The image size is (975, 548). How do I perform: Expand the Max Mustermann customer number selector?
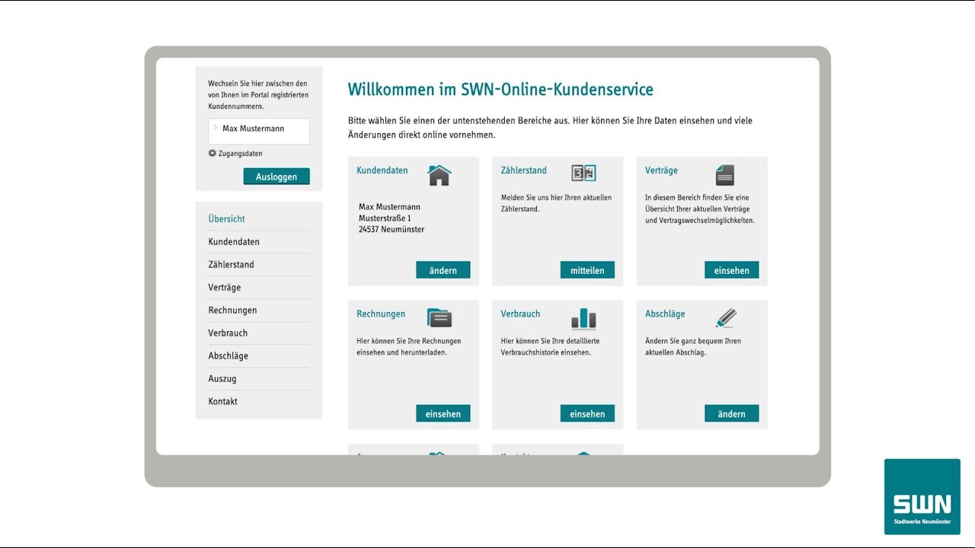[x=259, y=131]
